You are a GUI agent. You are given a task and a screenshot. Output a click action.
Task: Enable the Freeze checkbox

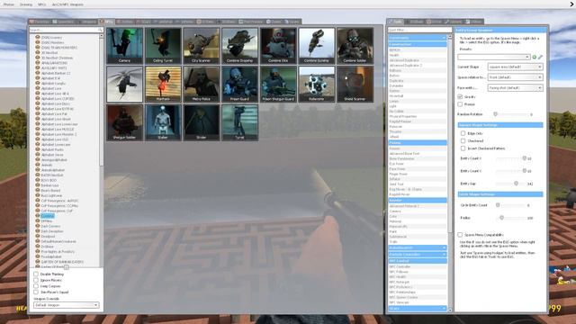pos(460,104)
